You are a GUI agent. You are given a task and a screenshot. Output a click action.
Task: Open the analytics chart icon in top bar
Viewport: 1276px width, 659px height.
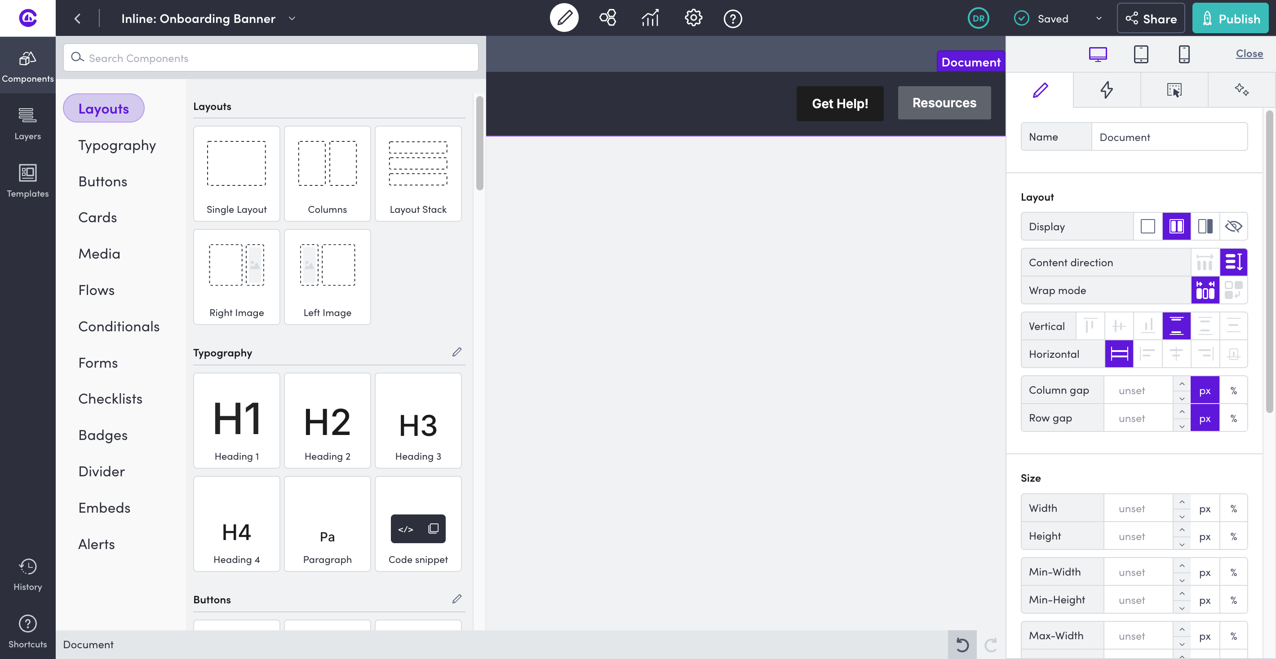click(x=650, y=18)
